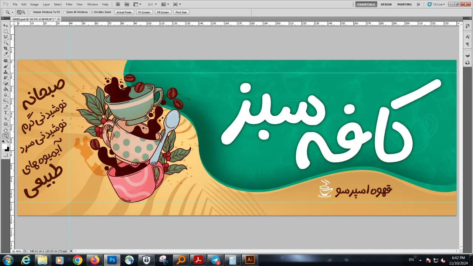This screenshot has width=473, height=266.
Task: Select the Horizontal Type tool
Action: tap(6, 113)
